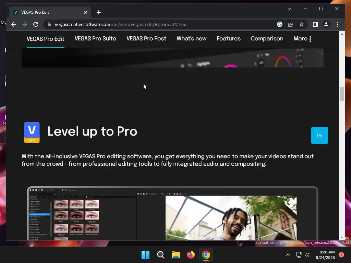Click the Level up to Pro heading
This screenshot has width=351, height=263.
point(92,131)
